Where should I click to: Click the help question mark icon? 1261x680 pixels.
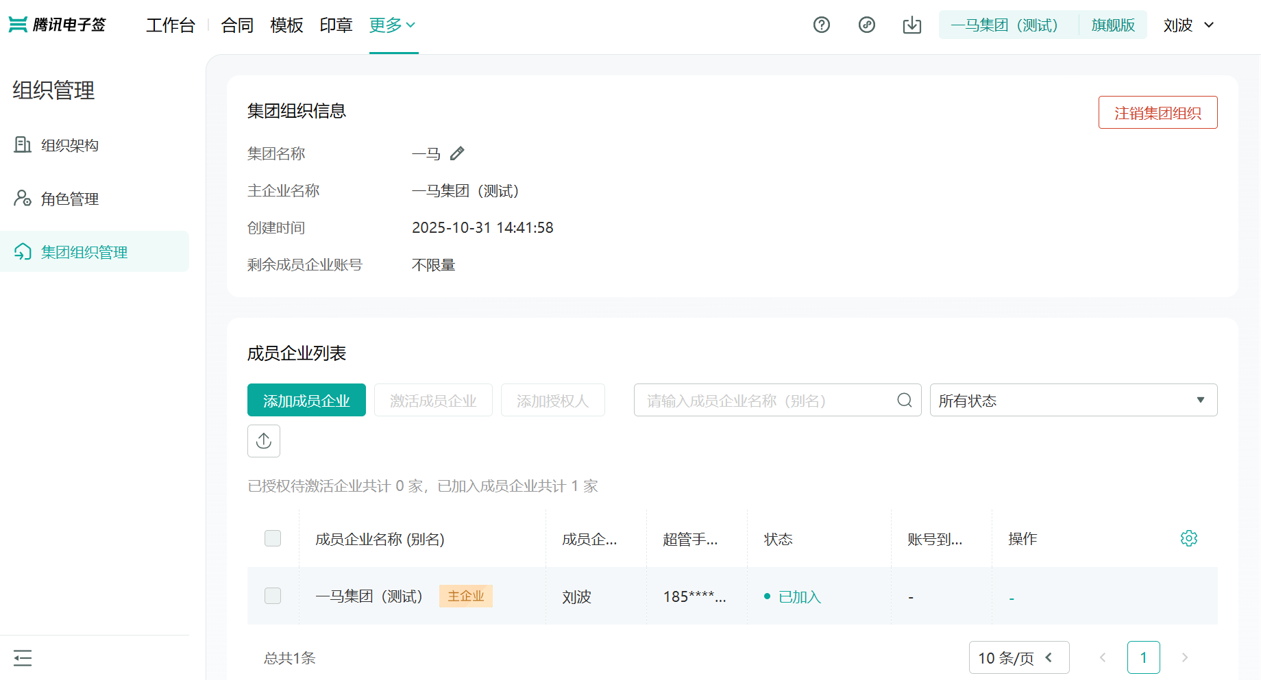click(821, 25)
